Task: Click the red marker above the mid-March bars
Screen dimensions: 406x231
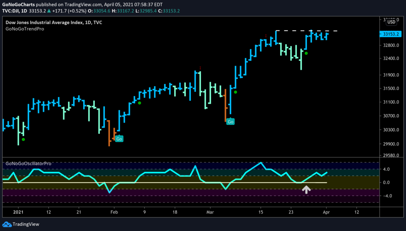Action: click(266, 36)
